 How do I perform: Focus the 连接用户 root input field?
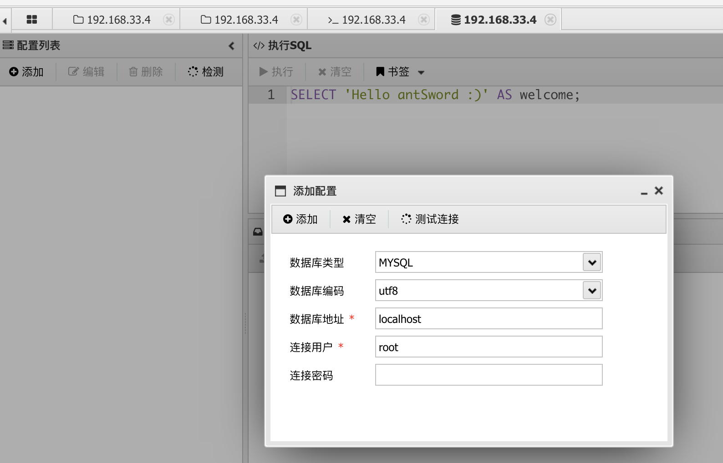point(489,347)
